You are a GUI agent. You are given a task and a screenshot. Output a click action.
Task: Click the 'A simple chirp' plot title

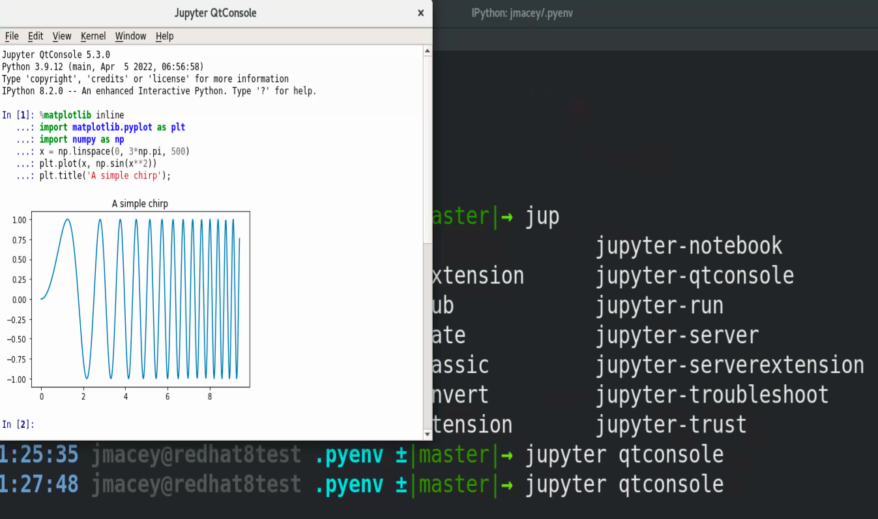[x=140, y=204]
